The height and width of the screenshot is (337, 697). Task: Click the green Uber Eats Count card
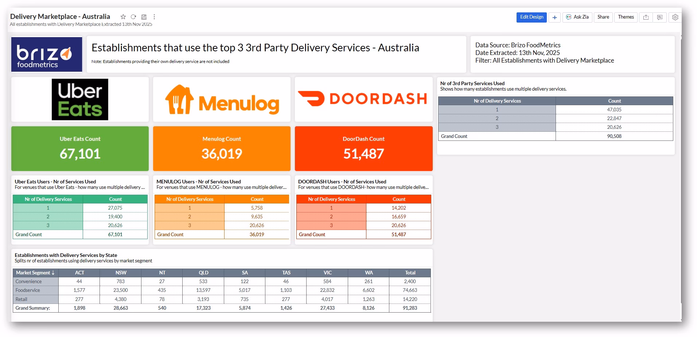(x=80, y=148)
